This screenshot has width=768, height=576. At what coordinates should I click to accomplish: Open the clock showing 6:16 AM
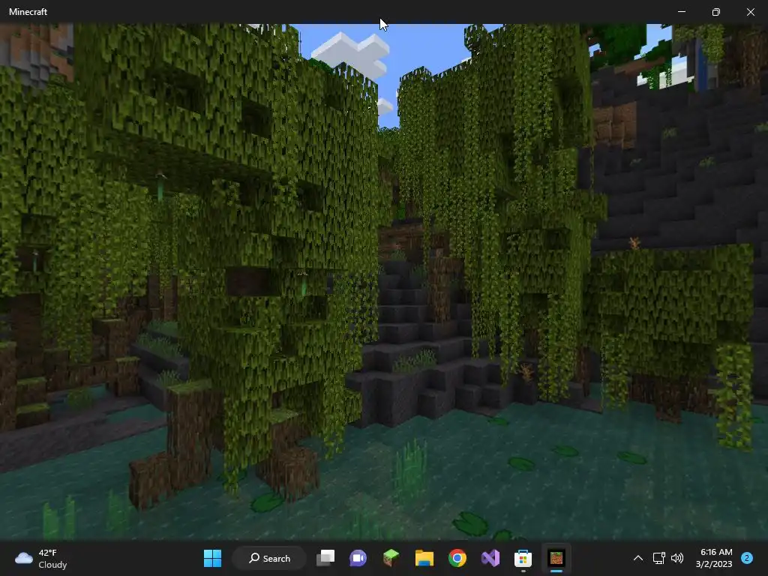click(714, 558)
